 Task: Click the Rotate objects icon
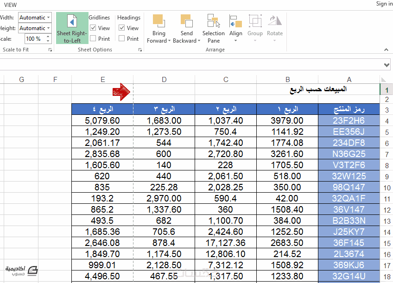click(275, 20)
